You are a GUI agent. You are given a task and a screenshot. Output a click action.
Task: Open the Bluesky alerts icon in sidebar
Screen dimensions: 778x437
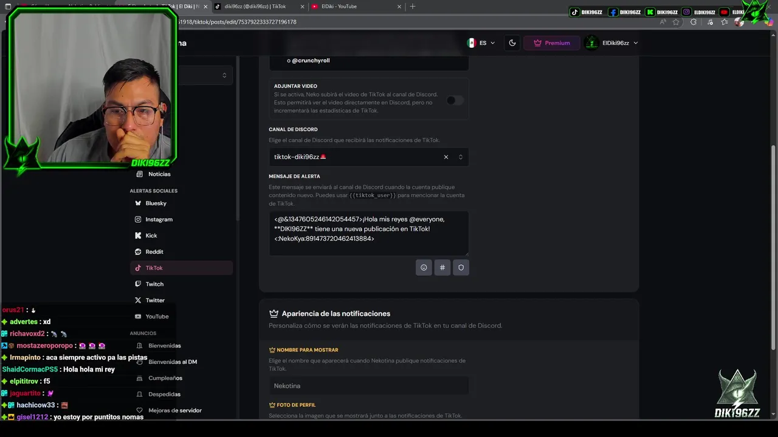(138, 203)
